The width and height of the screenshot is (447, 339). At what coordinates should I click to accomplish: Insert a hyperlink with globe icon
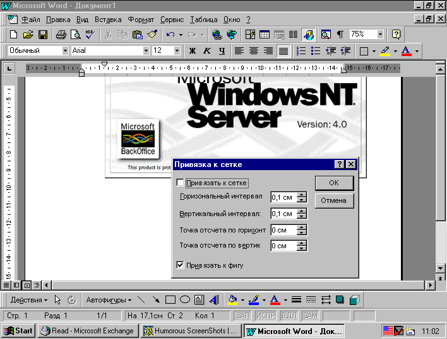coord(217,35)
